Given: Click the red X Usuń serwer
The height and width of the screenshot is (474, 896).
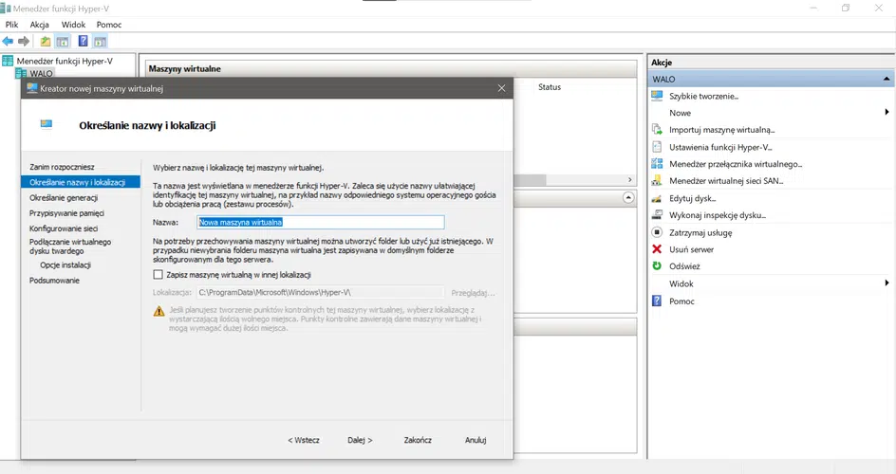Looking at the screenshot, I should point(657,249).
